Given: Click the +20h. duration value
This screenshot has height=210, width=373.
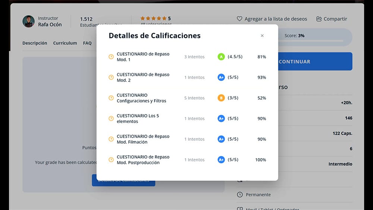Looking at the screenshot, I should tap(347, 103).
